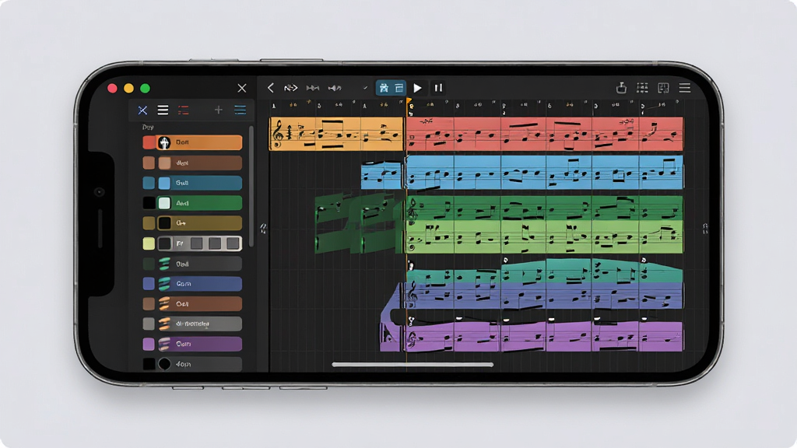The height and width of the screenshot is (448, 797).
Task: Click the green striped icon on the indigo track
Action: [x=164, y=283]
